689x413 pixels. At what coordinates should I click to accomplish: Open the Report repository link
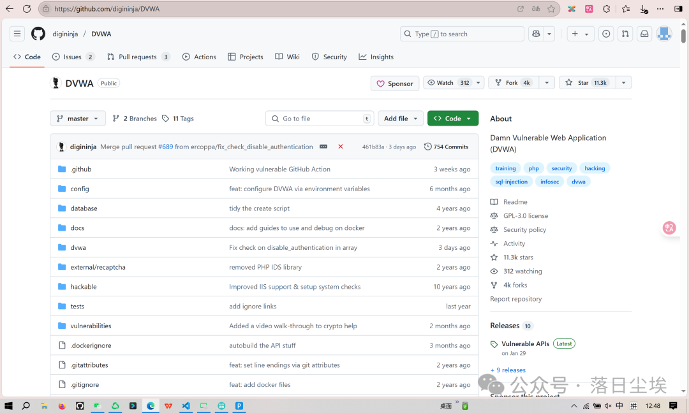point(516,299)
